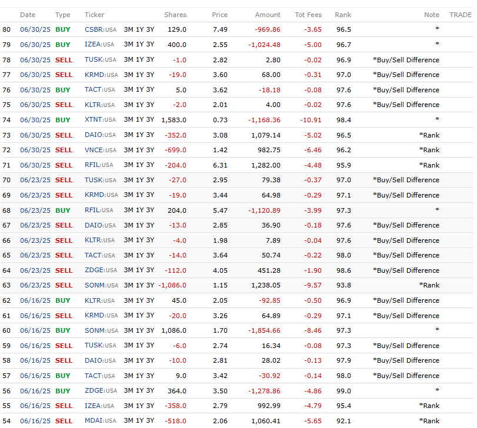Viewport: 477px width, 428px height.
Task: Click the TRADE column header
Action: tap(460, 15)
